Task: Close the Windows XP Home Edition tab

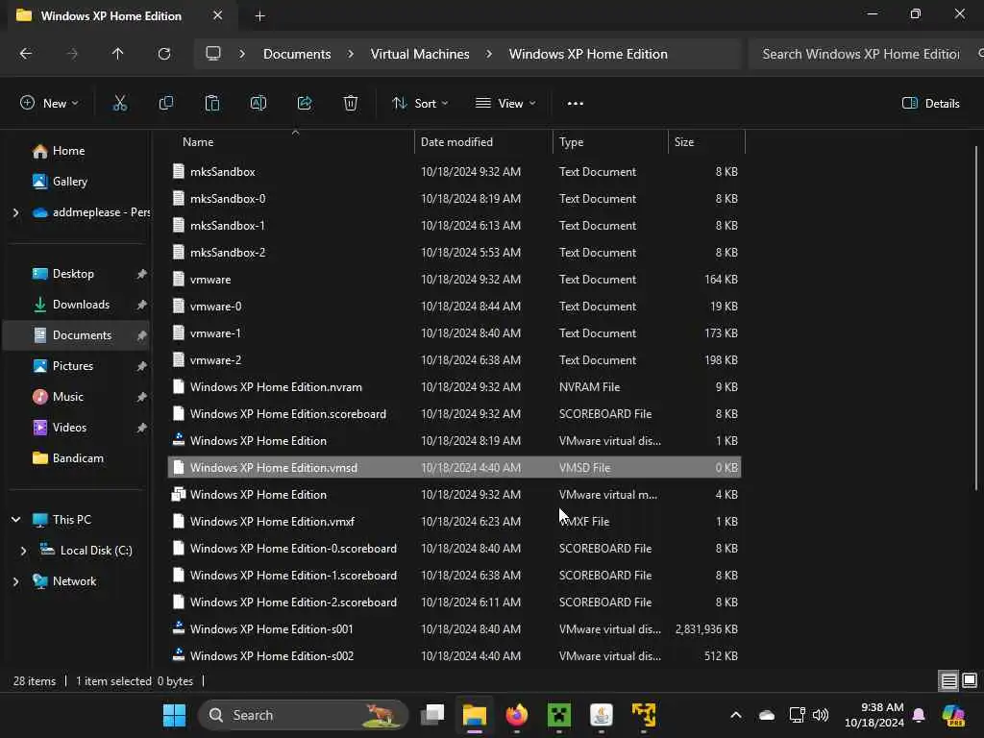Action: [x=217, y=15]
